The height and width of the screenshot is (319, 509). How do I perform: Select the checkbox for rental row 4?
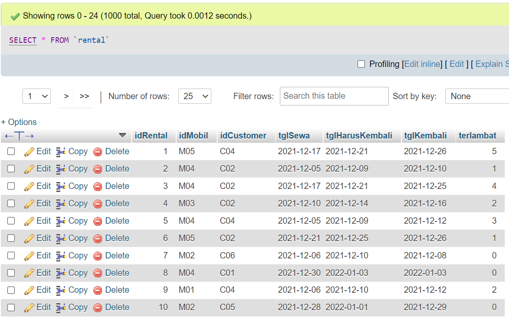11,203
